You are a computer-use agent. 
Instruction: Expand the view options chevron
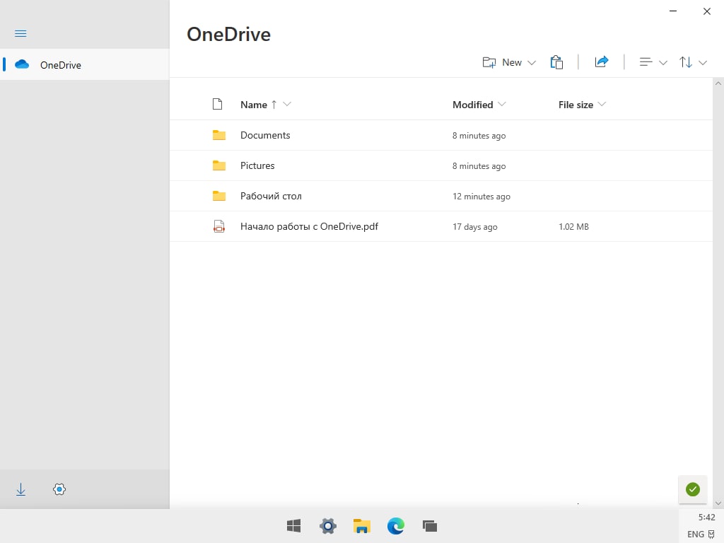click(663, 63)
